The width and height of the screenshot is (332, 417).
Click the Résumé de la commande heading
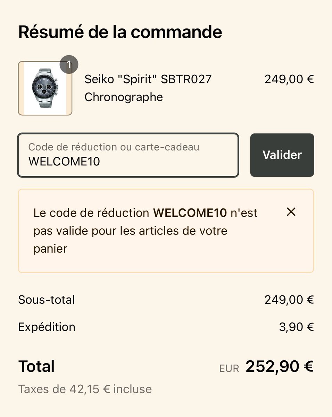120,32
